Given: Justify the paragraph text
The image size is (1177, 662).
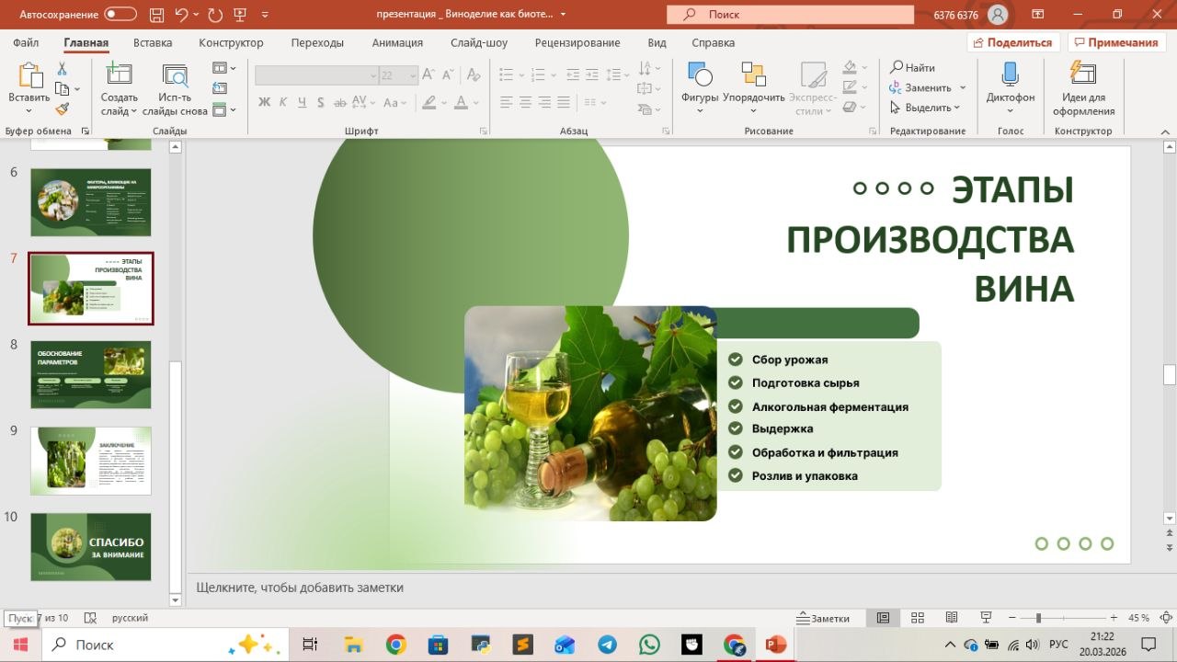Looking at the screenshot, I should tap(564, 102).
